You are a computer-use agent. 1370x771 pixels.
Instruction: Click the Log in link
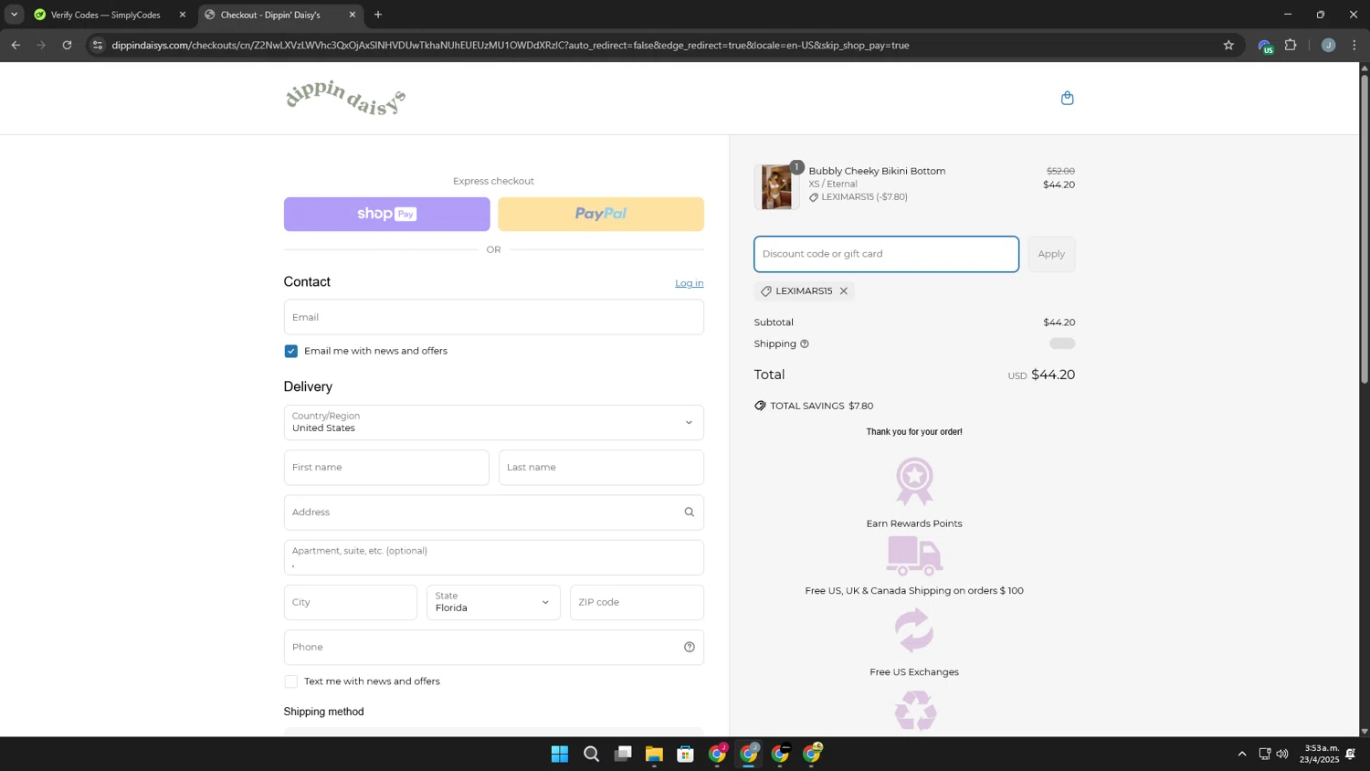click(x=690, y=283)
